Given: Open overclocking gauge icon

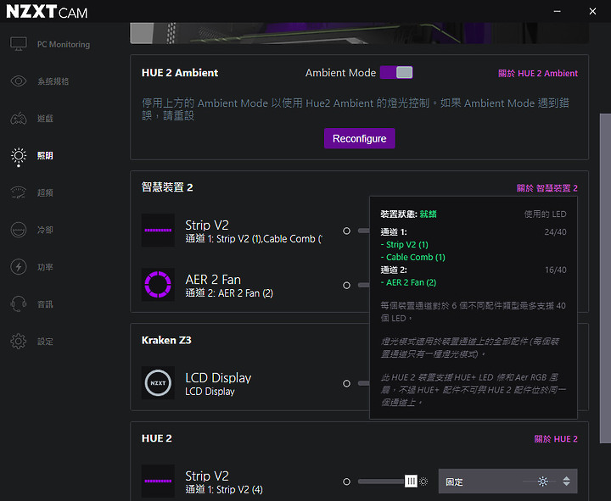Looking at the screenshot, I should pos(19,192).
